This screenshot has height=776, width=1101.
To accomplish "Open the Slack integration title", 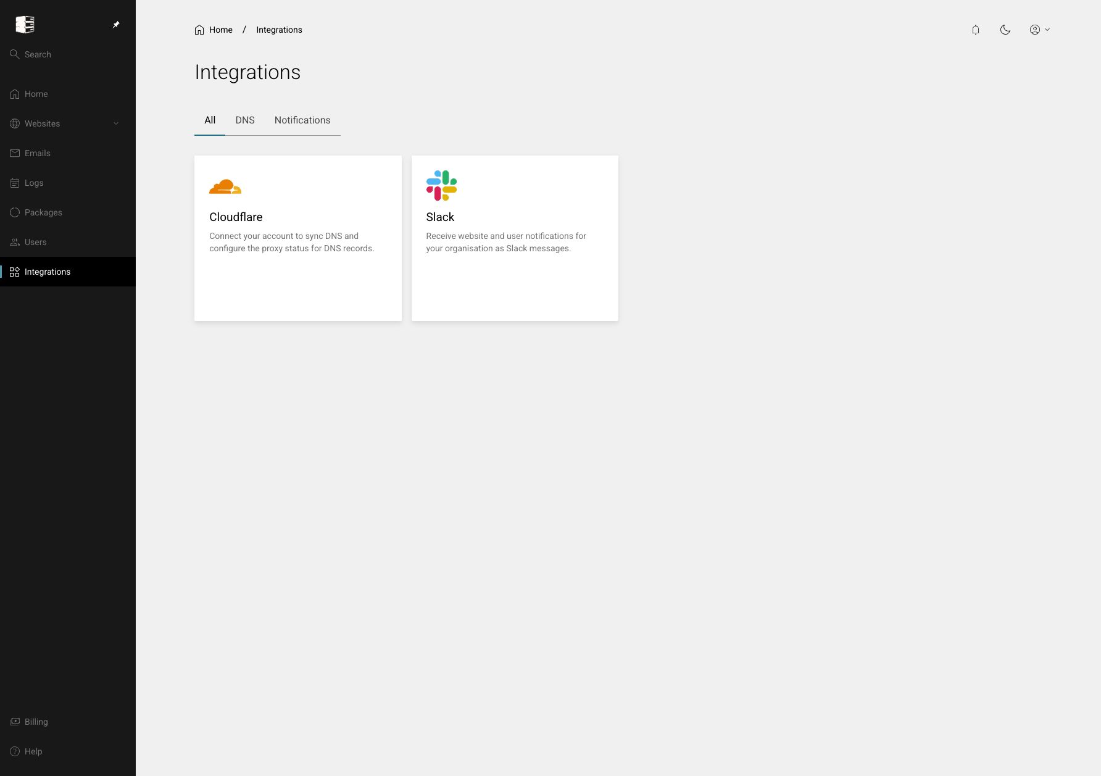I will click(x=440, y=217).
